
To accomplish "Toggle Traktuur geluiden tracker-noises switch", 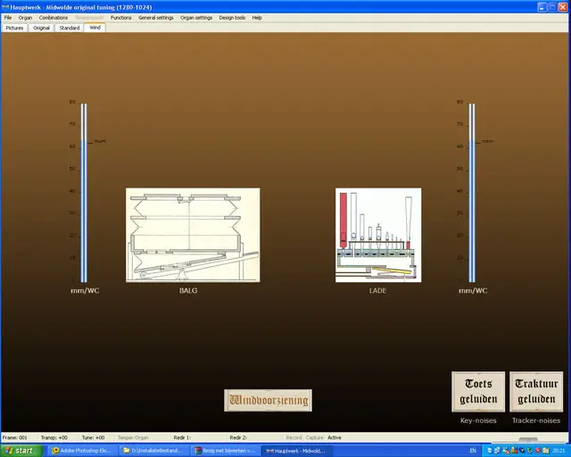I will 536,392.
